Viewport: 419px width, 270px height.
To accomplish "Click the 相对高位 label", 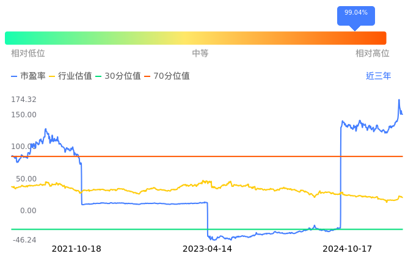I will pyautogui.click(x=373, y=54).
